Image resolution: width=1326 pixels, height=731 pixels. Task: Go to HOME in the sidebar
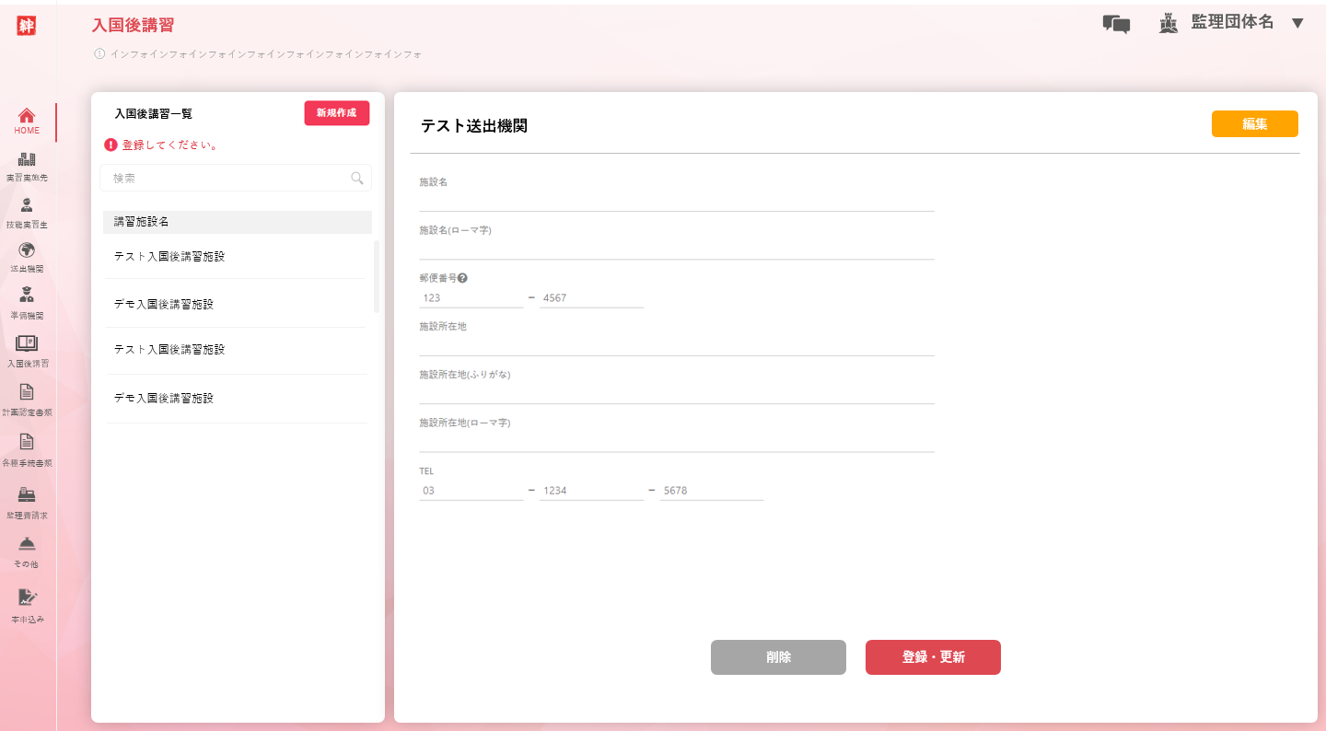click(27, 121)
